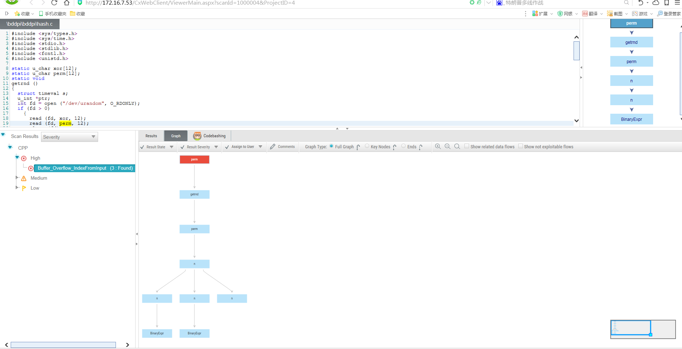Click the Comments button
This screenshot has width=682, height=349.
pos(283,147)
